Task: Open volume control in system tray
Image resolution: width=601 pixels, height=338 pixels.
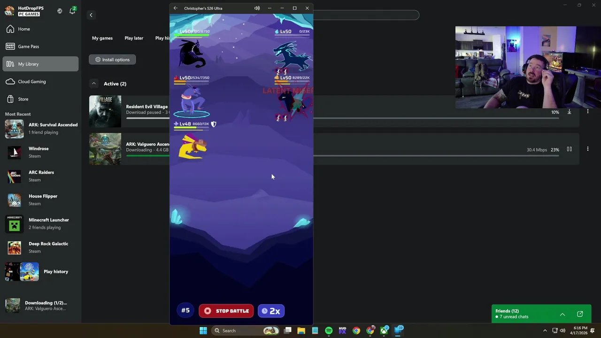Action: tap(562, 330)
